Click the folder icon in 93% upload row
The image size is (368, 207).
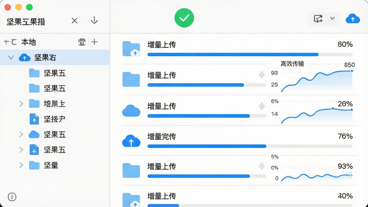(131, 171)
